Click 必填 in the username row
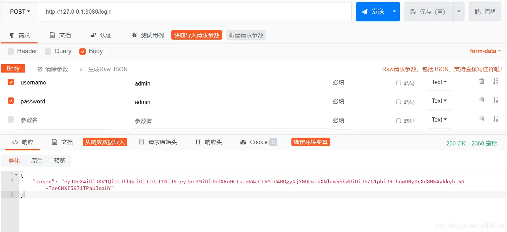Image resolution: width=507 pixels, height=232 pixels. [x=338, y=83]
